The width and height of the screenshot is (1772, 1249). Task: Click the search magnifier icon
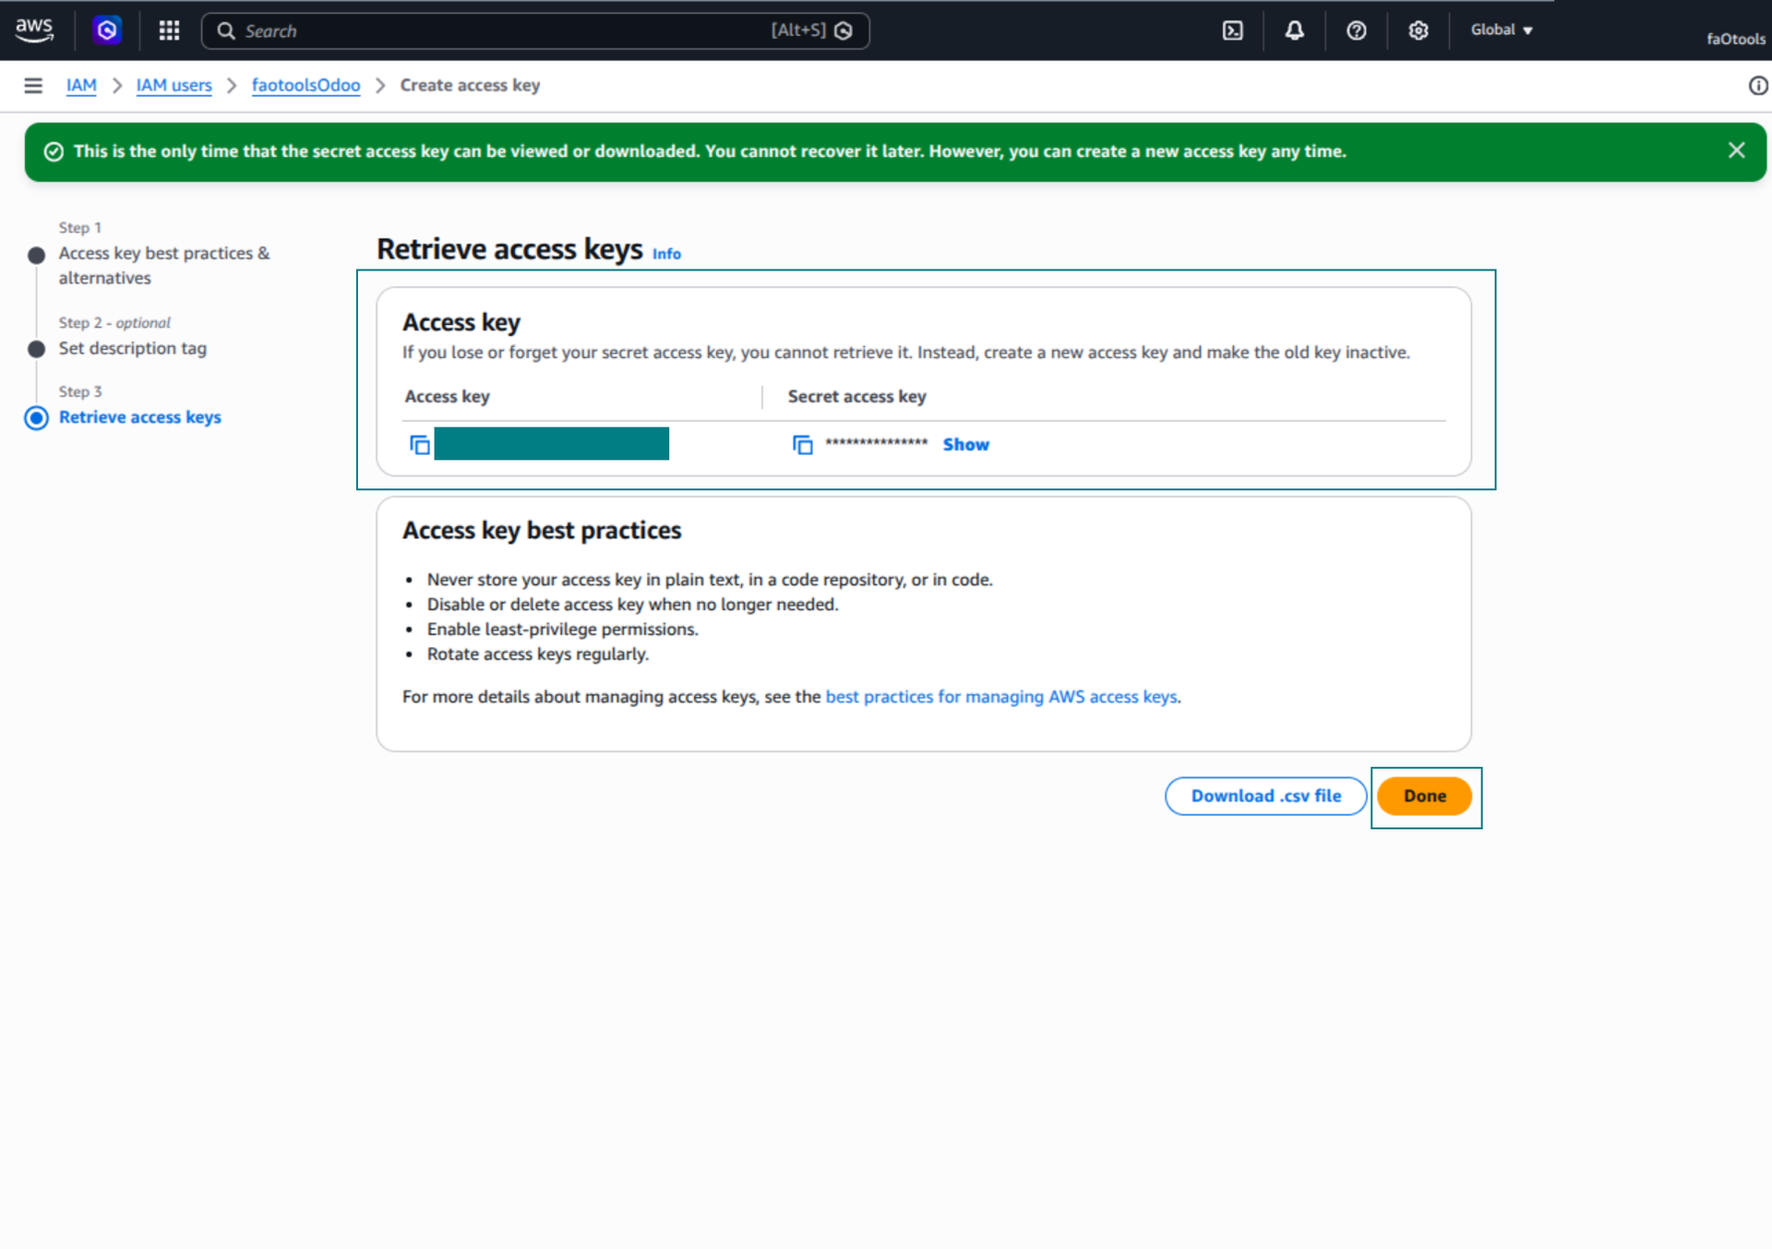(x=226, y=30)
